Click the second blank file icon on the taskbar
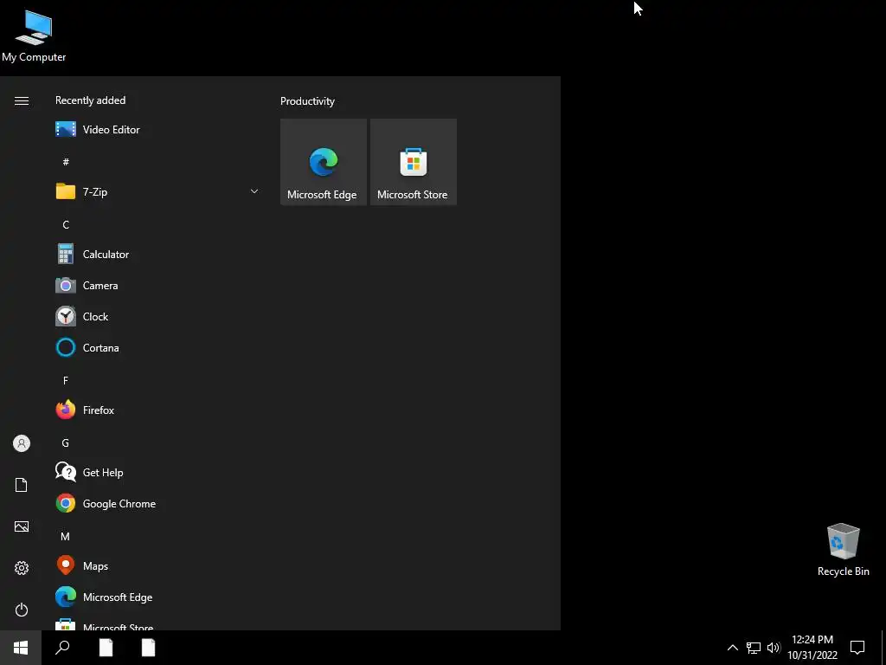886x665 pixels. pyautogui.click(x=148, y=648)
